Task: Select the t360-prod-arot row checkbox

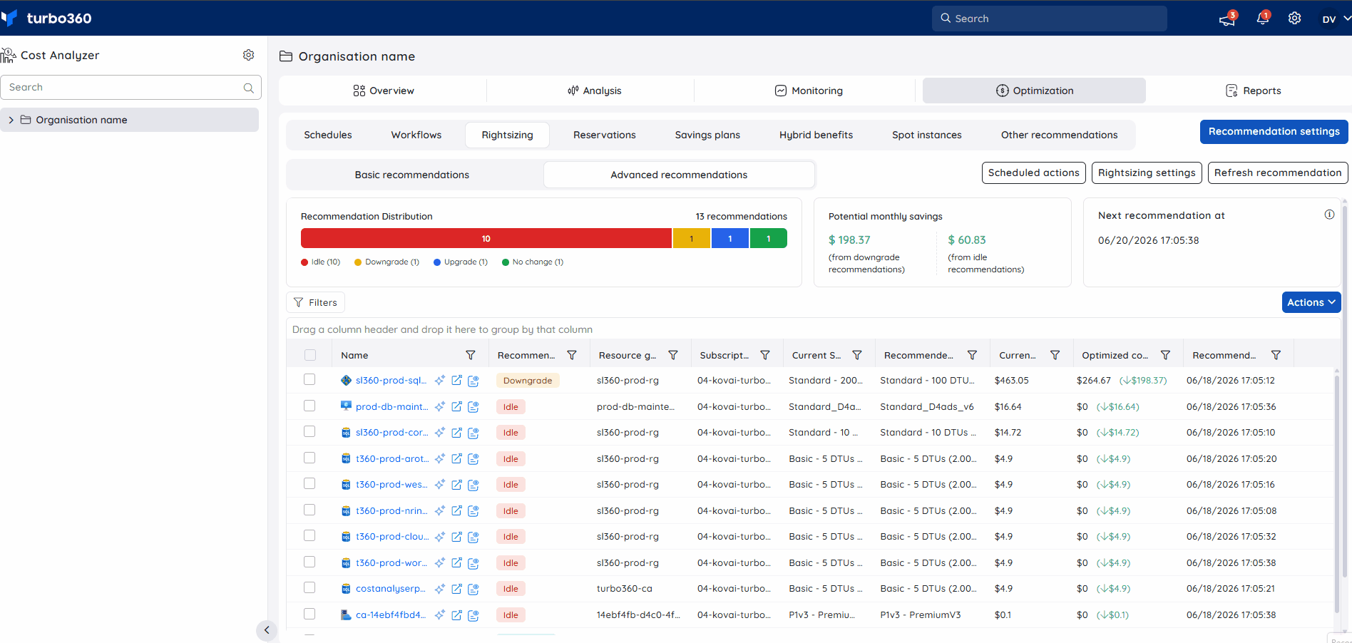Action: [x=309, y=458]
